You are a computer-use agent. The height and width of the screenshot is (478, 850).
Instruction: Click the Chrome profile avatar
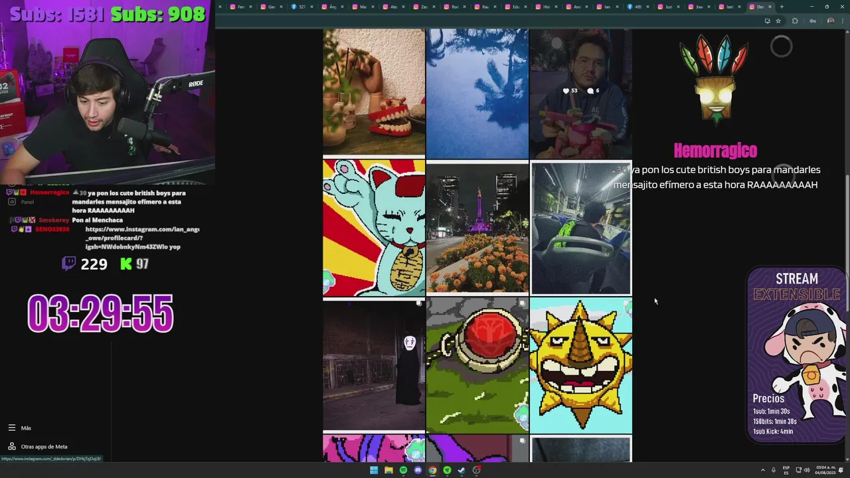coord(830,21)
